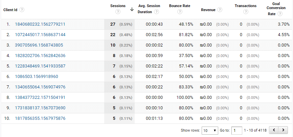Sort by the Revenue column header
This screenshot has width=293, height=137.
(x=208, y=10)
